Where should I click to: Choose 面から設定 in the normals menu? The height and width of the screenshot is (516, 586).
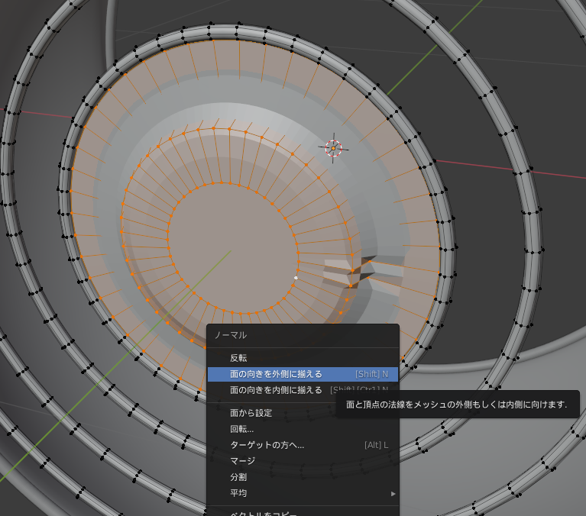tap(303, 413)
